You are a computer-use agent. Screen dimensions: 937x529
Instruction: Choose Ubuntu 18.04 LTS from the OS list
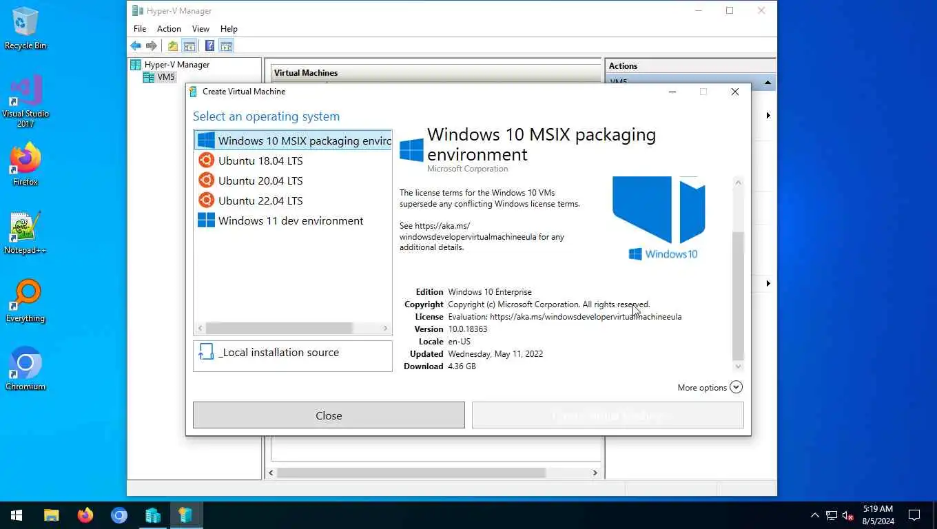point(293,160)
